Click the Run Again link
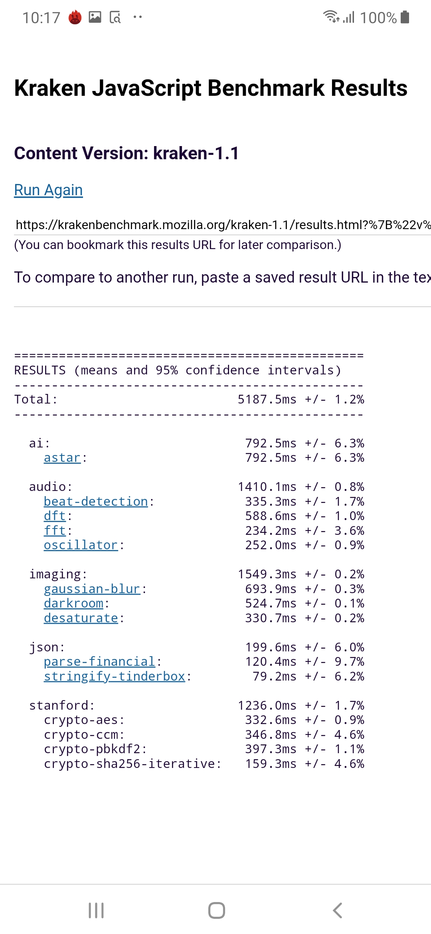This screenshot has width=431, height=934. click(x=48, y=190)
